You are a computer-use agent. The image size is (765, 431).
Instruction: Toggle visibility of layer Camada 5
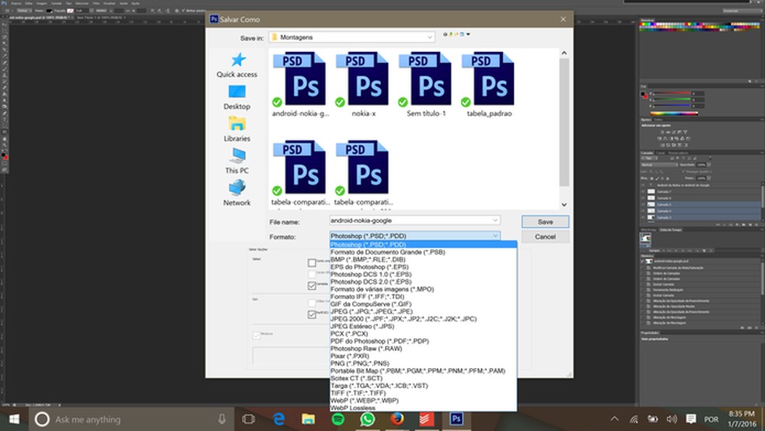click(x=643, y=205)
